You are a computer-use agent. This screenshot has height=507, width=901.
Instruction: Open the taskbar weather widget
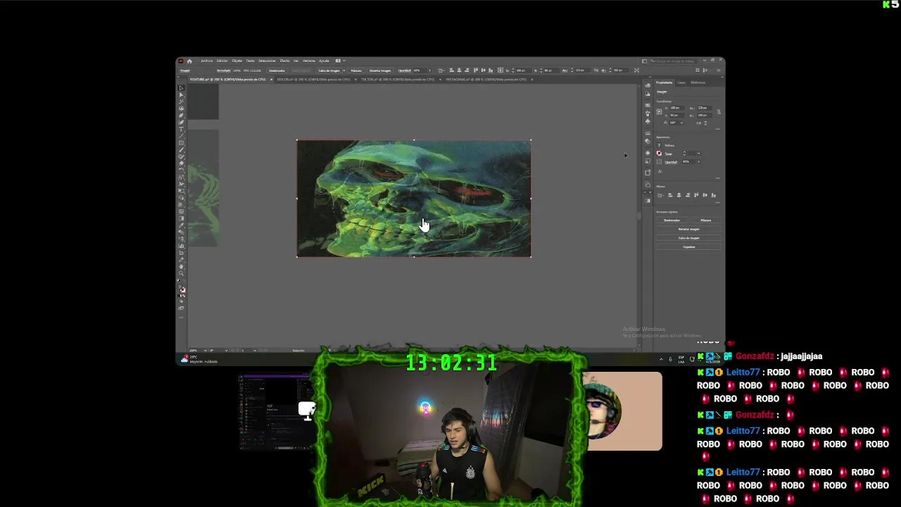pyautogui.click(x=201, y=358)
